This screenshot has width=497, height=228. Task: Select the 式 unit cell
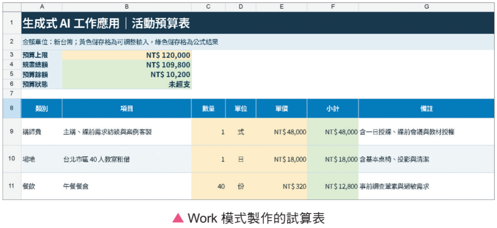241,132
